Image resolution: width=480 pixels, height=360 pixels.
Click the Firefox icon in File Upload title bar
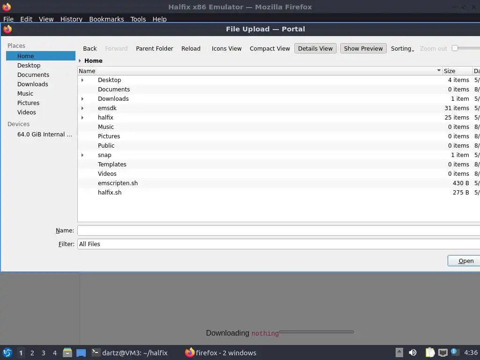click(x=7, y=29)
